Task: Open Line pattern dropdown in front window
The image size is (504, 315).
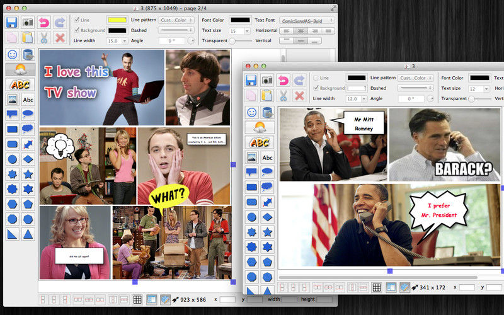Action: pyautogui.click(x=416, y=77)
